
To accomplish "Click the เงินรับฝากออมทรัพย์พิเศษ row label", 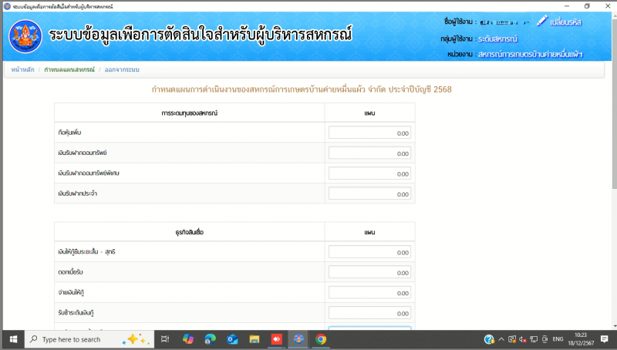I will (x=89, y=173).
